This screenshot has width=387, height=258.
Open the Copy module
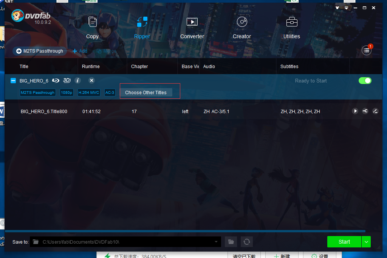[92, 28]
